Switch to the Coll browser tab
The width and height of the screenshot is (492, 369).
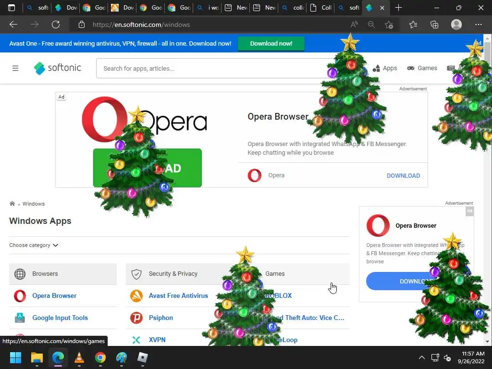click(320, 8)
